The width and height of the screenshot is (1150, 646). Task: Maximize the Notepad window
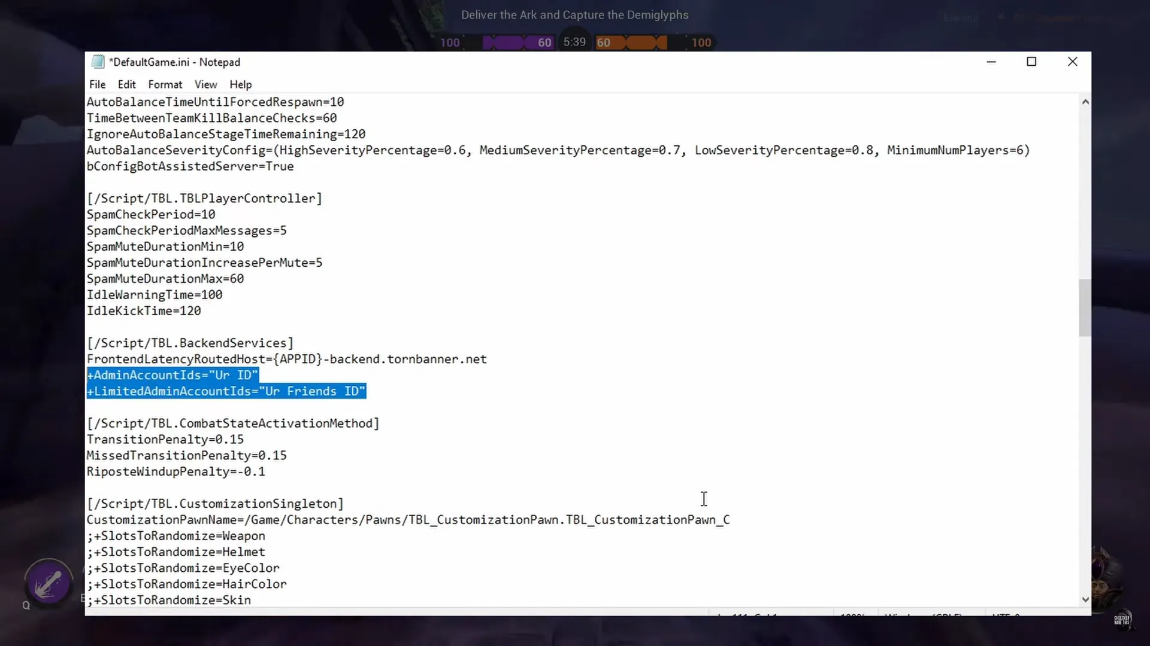[1032, 62]
